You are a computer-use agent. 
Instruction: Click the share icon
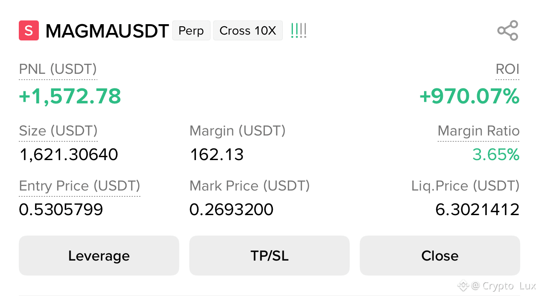[508, 30]
